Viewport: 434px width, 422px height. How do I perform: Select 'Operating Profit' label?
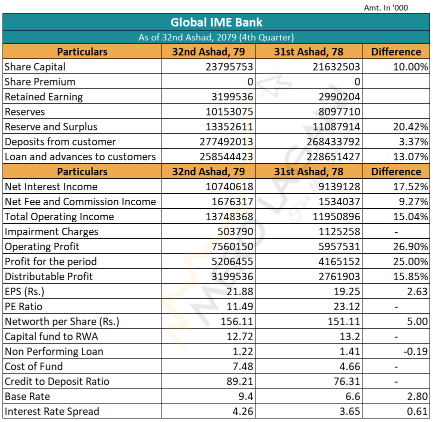42,247
